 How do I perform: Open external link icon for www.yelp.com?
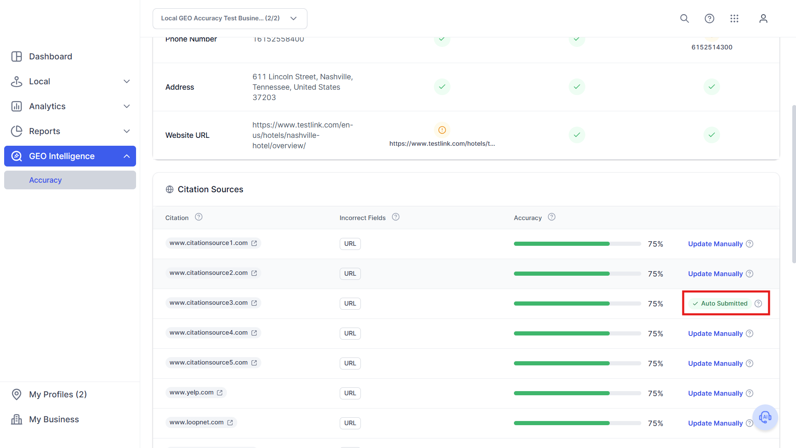coord(220,393)
